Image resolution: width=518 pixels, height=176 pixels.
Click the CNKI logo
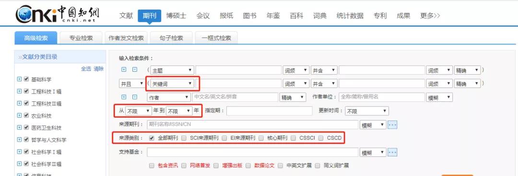(x=58, y=14)
